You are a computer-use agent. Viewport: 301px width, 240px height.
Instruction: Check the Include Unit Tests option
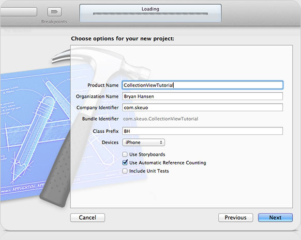pyautogui.click(x=125, y=171)
